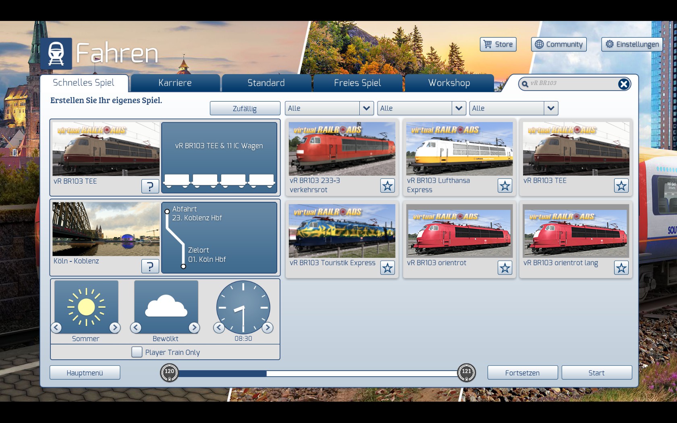Click the Bewölkt cloud weather icon
The image size is (677, 423).
pyautogui.click(x=166, y=307)
